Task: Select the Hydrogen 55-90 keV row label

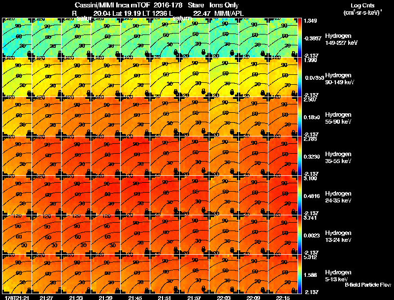Action: pyautogui.click(x=338, y=118)
